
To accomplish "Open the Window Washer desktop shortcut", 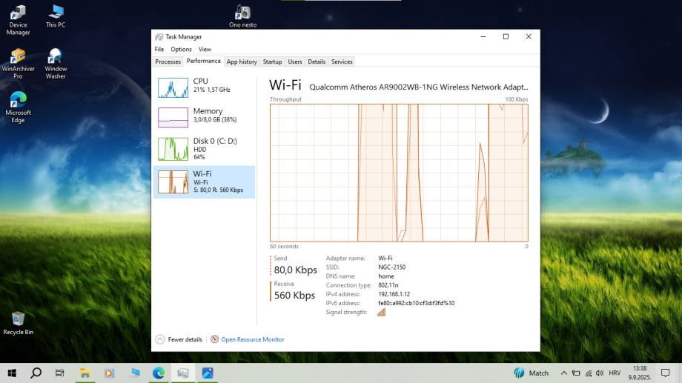I will pyautogui.click(x=56, y=64).
